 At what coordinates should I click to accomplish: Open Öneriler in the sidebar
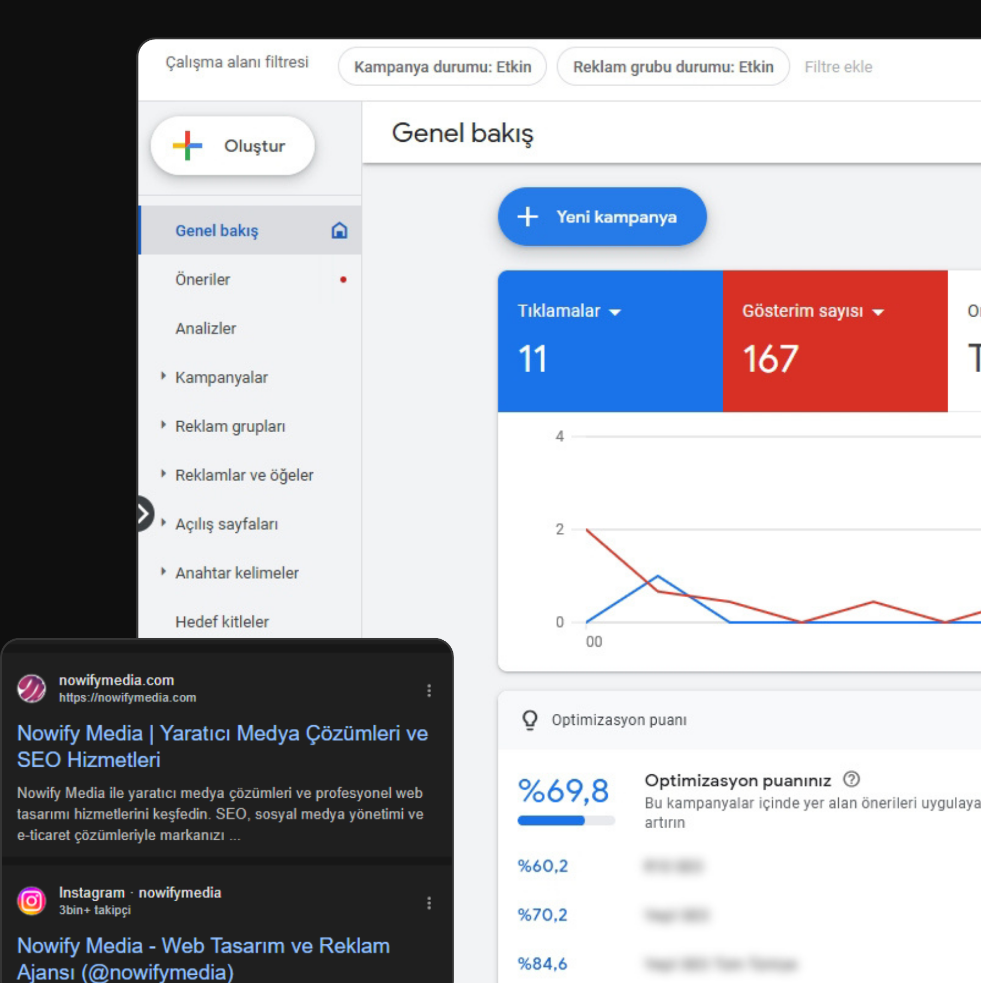point(203,280)
